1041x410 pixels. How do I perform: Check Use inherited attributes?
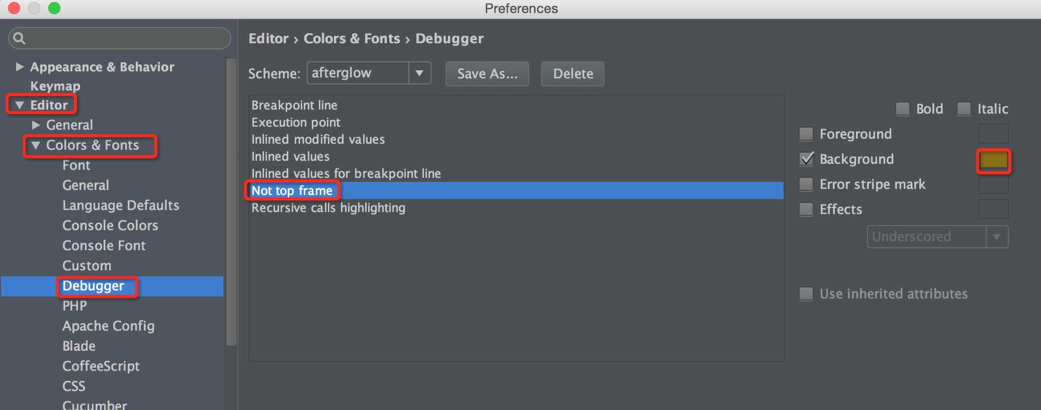coord(806,293)
